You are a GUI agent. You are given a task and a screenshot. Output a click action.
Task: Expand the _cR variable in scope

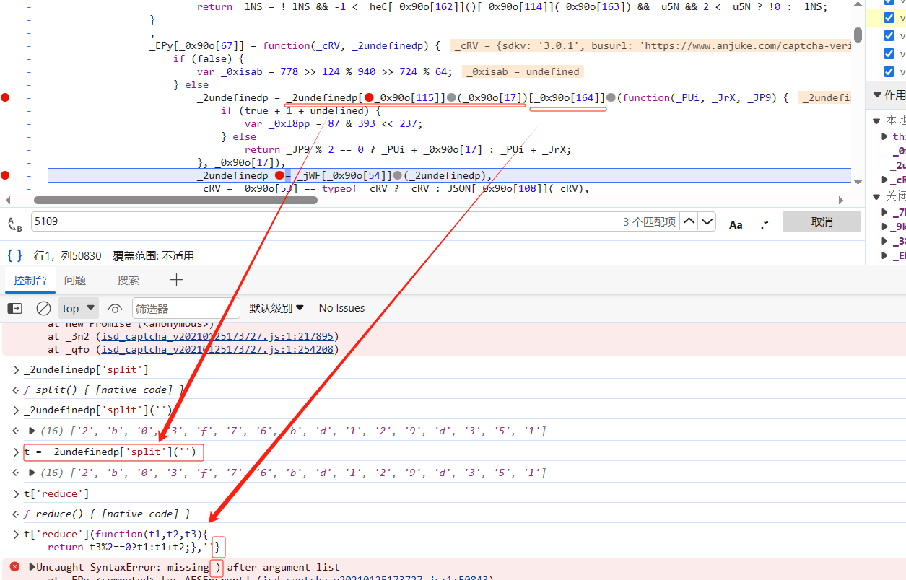pyautogui.click(x=886, y=180)
